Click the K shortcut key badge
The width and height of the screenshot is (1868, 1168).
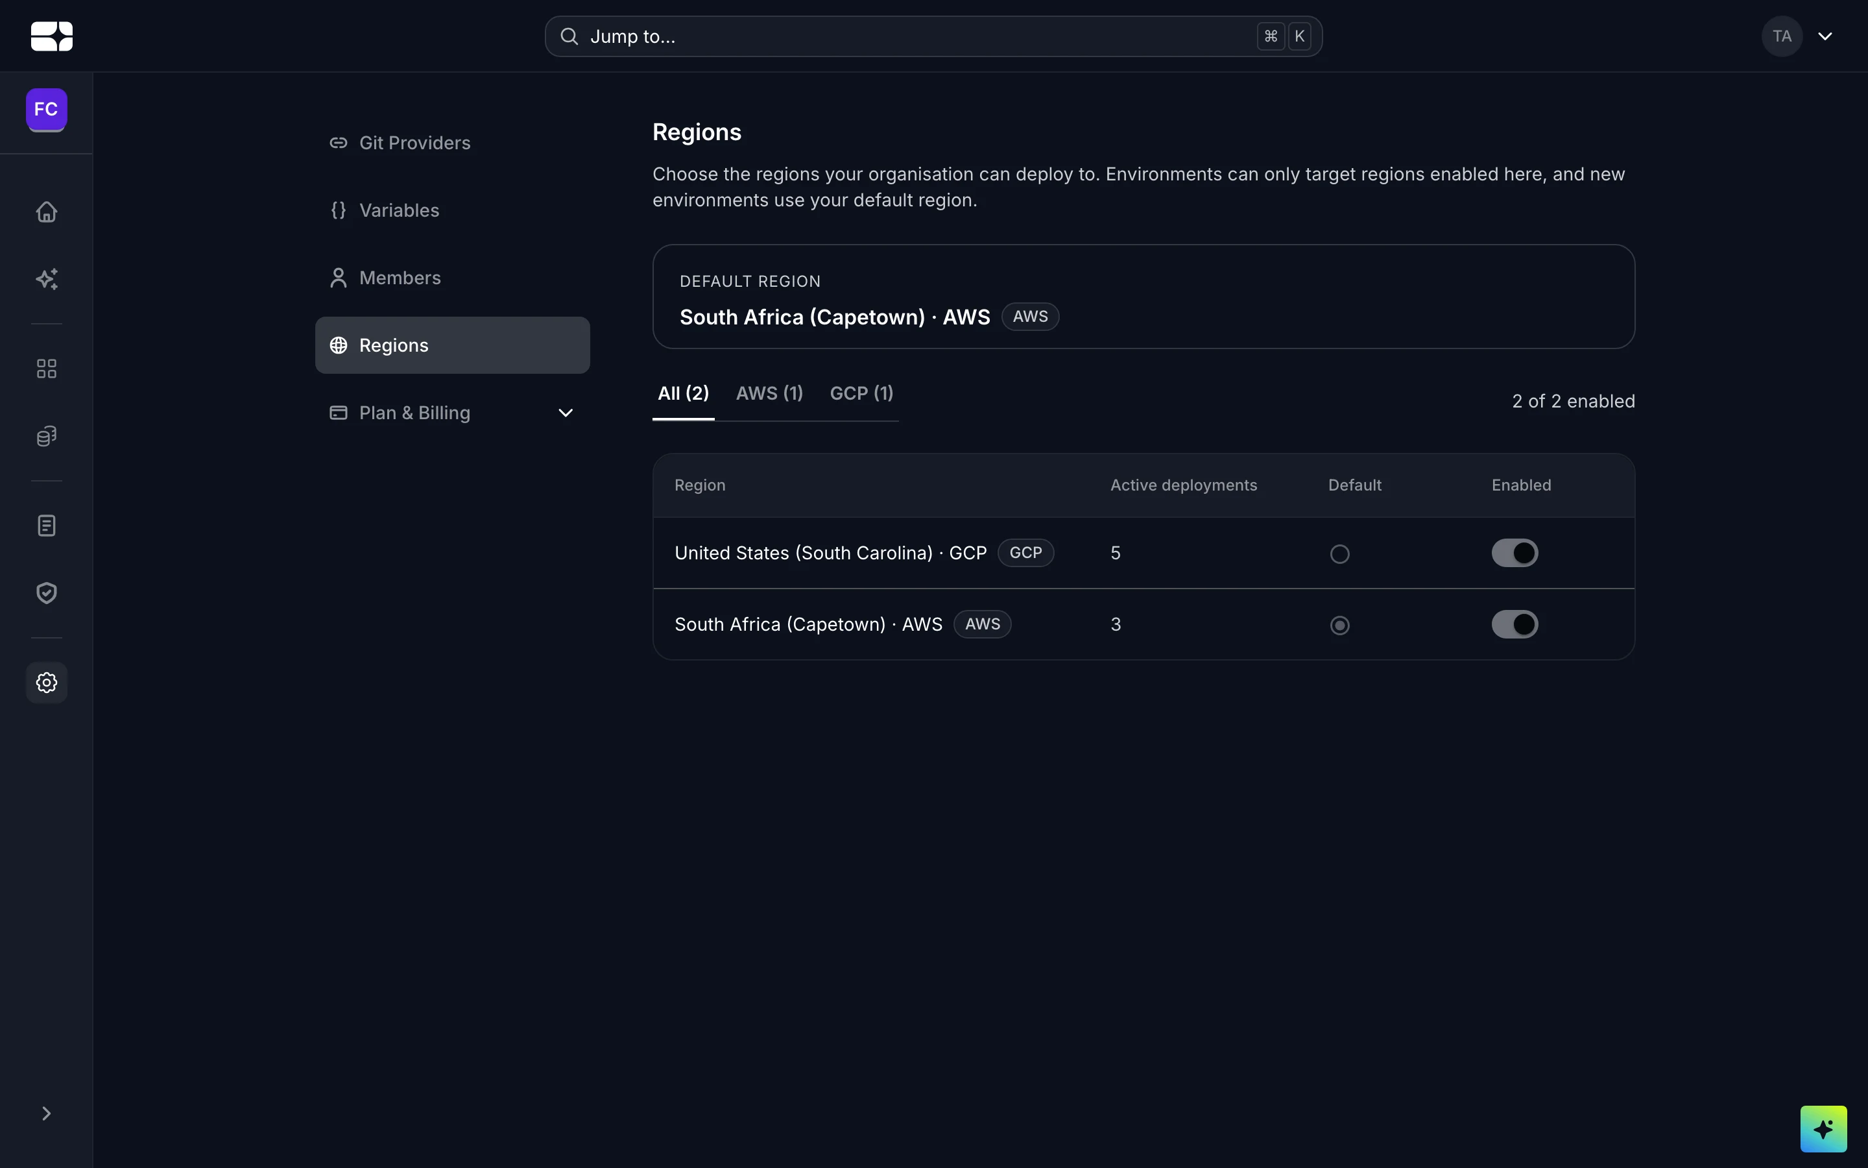pyautogui.click(x=1300, y=36)
